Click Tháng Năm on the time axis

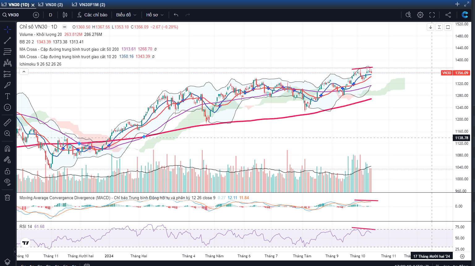click(214, 256)
